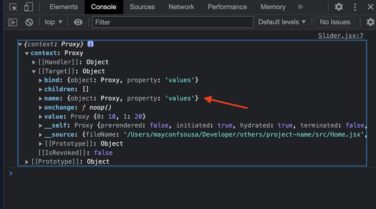This screenshot has width=376, height=209.
Task: Collapse the root {context: Proxy} object
Action: click(x=20, y=44)
